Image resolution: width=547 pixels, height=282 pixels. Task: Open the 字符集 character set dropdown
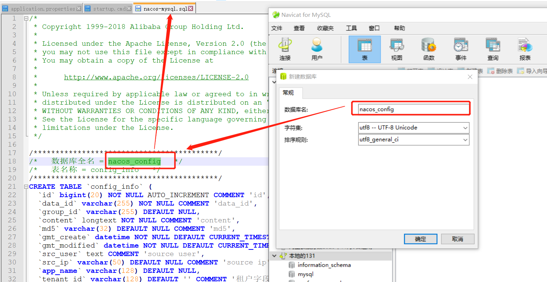465,128
